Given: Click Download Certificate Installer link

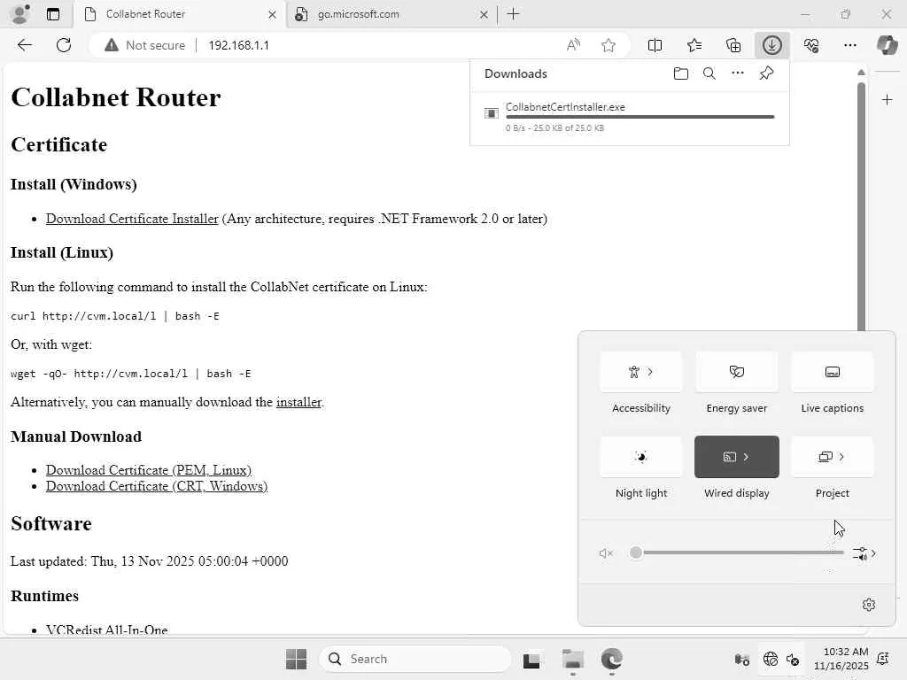Looking at the screenshot, I should coord(132,219).
